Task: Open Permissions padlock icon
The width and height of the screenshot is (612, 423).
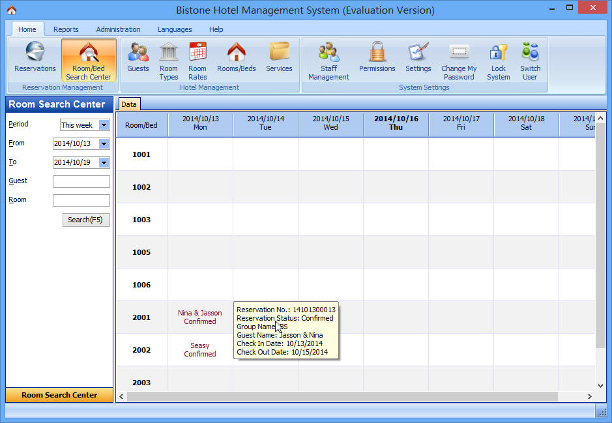Action: [x=377, y=58]
